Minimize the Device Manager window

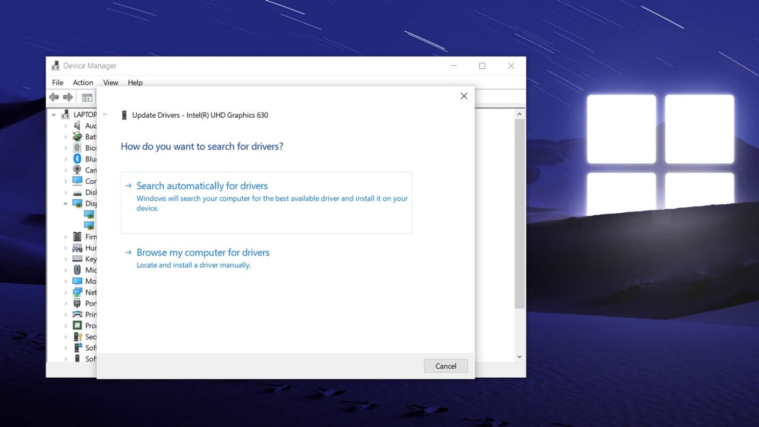click(x=454, y=65)
